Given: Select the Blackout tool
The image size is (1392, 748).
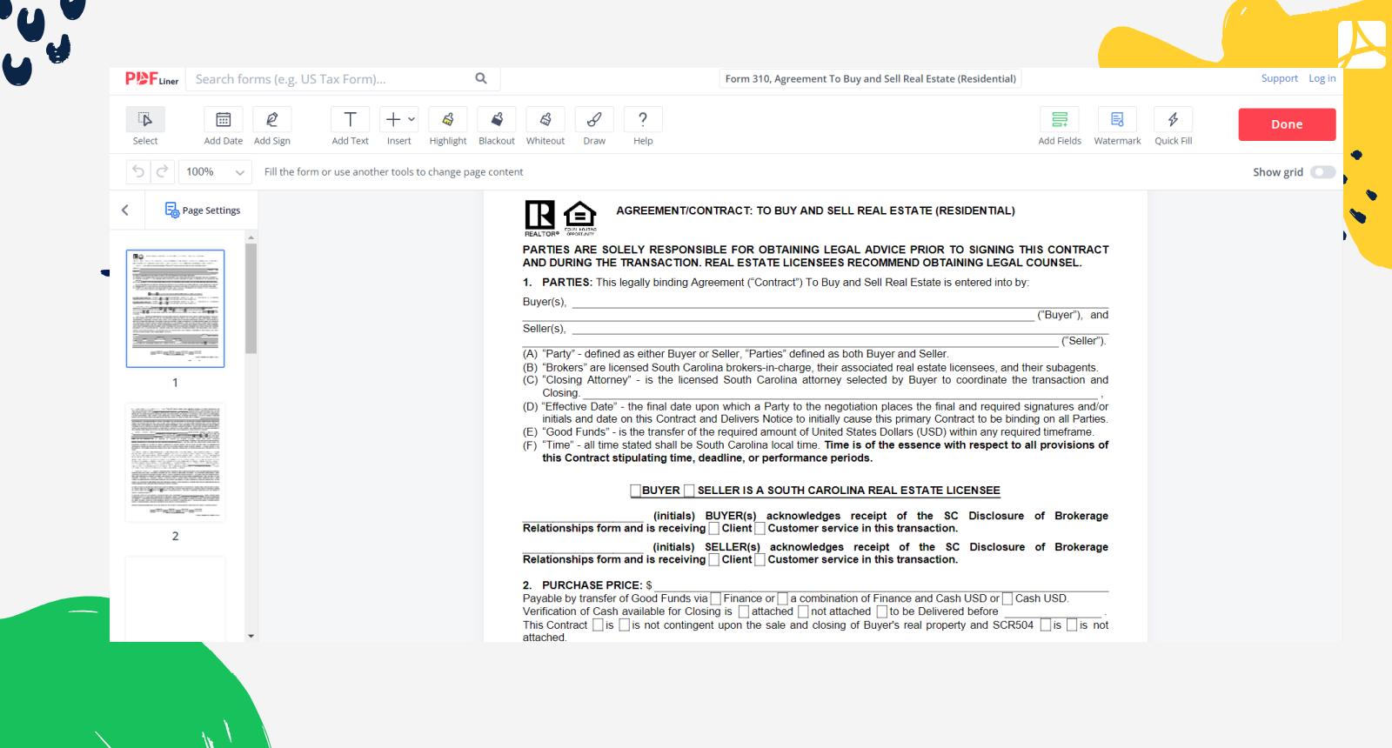Looking at the screenshot, I should click(x=497, y=127).
